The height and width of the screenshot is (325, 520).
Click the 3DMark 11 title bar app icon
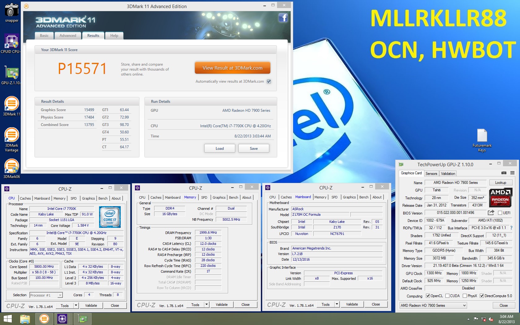click(26, 6)
